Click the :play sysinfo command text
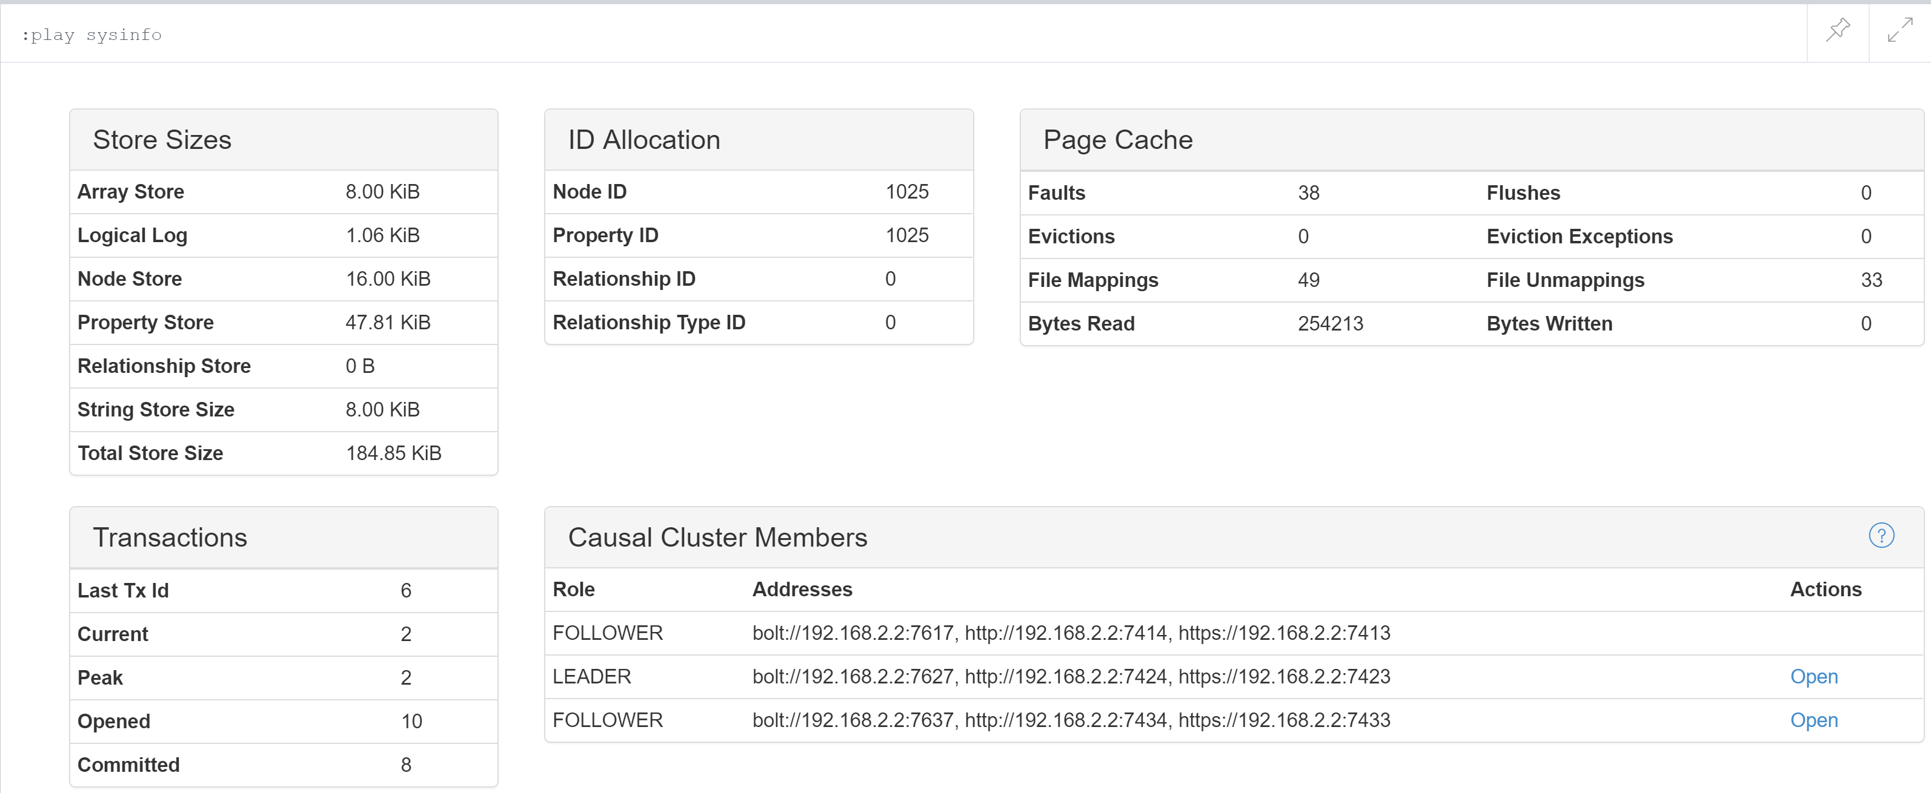Screen dimensions: 1931x793 pos(91,35)
